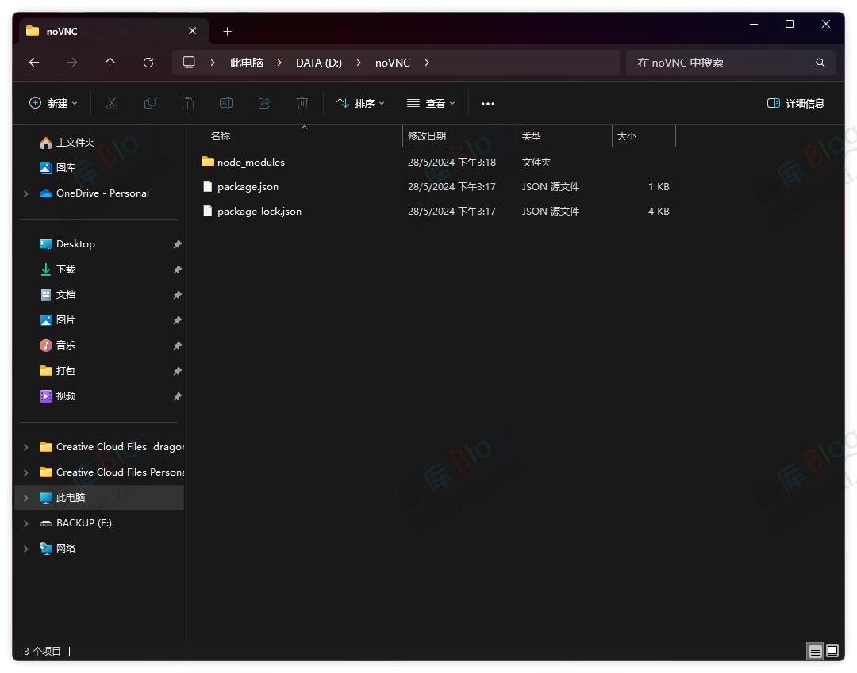Viewport: 857px width, 673px height.
Task: Rename a file via the Rename toolbar icon
Action: click(x=226, y=103)
